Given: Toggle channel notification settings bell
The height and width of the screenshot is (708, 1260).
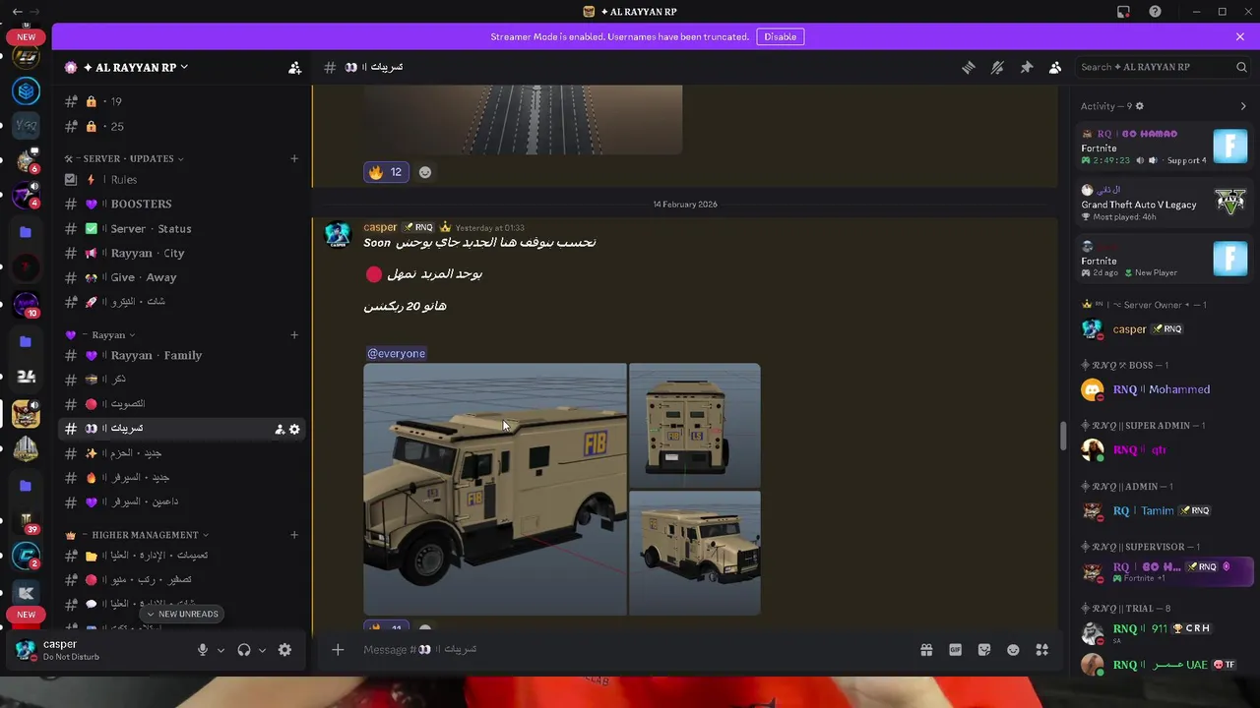Looking at the screenshot, I should pos(997,67).
